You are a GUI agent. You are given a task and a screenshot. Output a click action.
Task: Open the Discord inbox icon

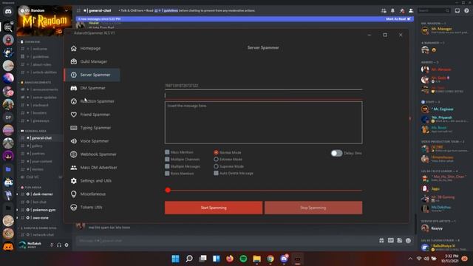click(x=457, y=10)
